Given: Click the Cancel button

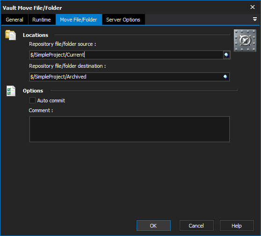Looking at the screenshot, I should point(196,226).
